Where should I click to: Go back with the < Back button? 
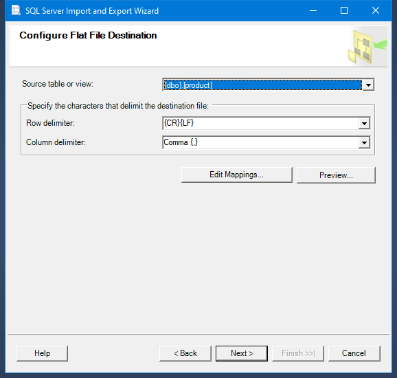pyautogui.click(x=185, y=353)
